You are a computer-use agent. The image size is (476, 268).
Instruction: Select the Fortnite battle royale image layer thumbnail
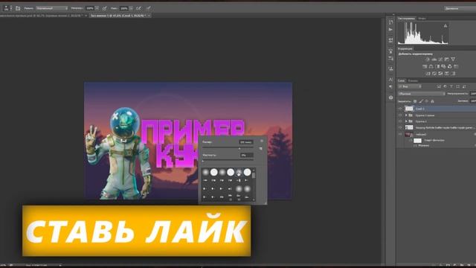(x=409, y=127)
